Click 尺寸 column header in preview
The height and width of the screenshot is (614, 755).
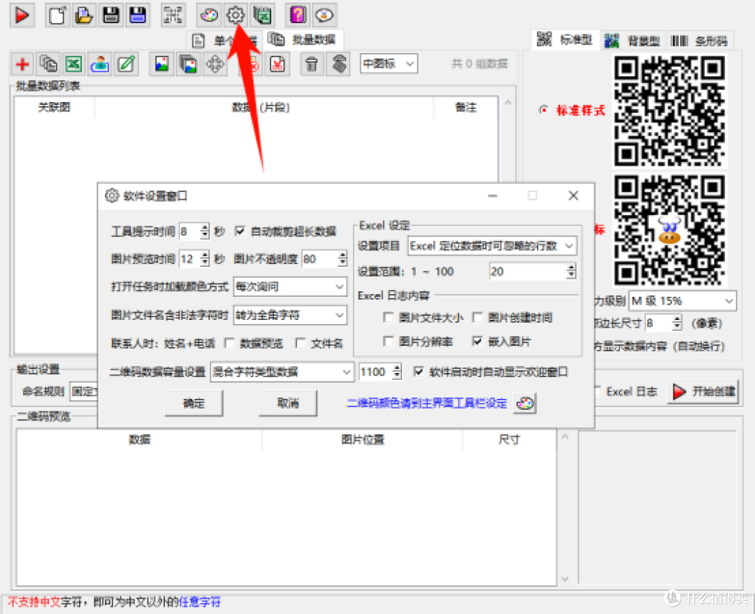pyautogui.click(x=509, y=439)
